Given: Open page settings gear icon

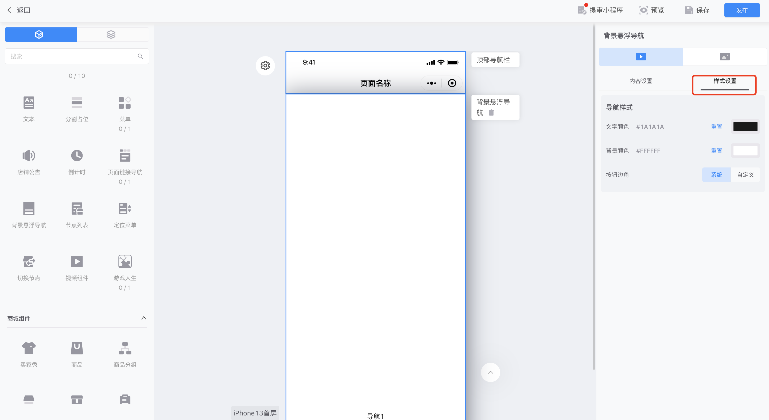Looking at the screenshot, I should pyautogui.click(x=265, y=66).
